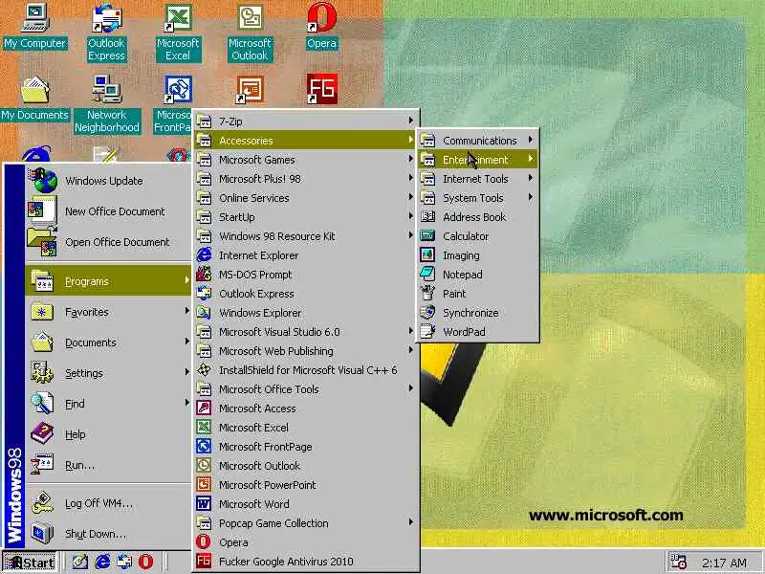The width and height of the screenshot is (765, 574).
Task: Expand the Communications submenu
Action: [x=477, y=140]
